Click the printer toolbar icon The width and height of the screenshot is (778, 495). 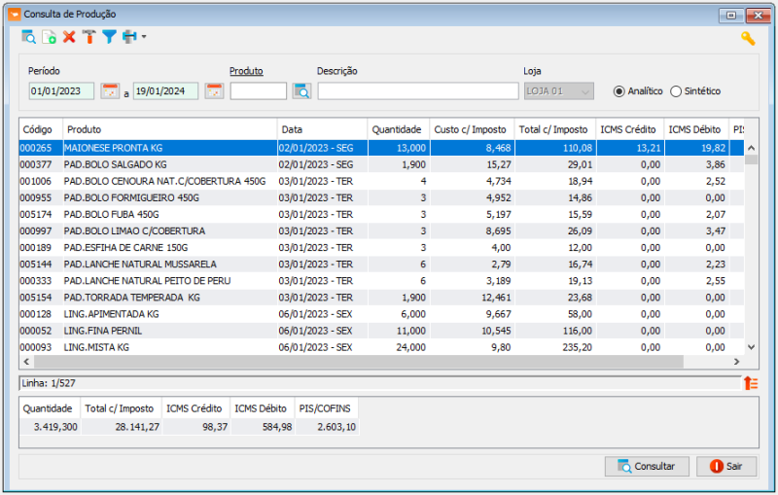point(129,37)
